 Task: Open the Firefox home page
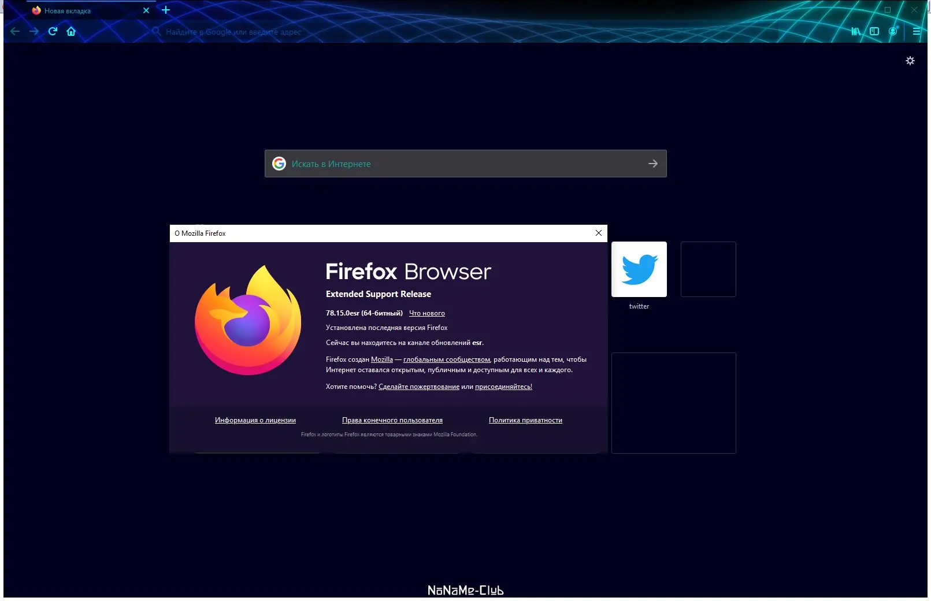(71, 31)
